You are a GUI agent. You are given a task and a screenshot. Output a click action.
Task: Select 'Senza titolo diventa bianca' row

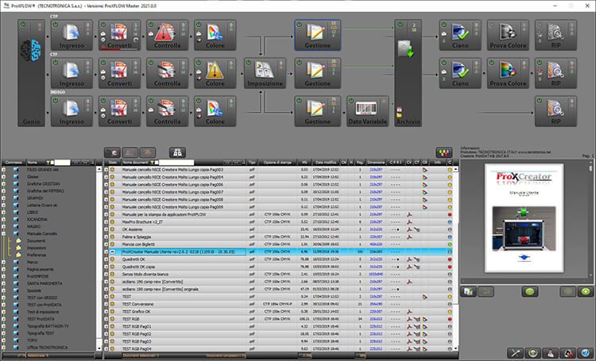[x=281, y=274]
